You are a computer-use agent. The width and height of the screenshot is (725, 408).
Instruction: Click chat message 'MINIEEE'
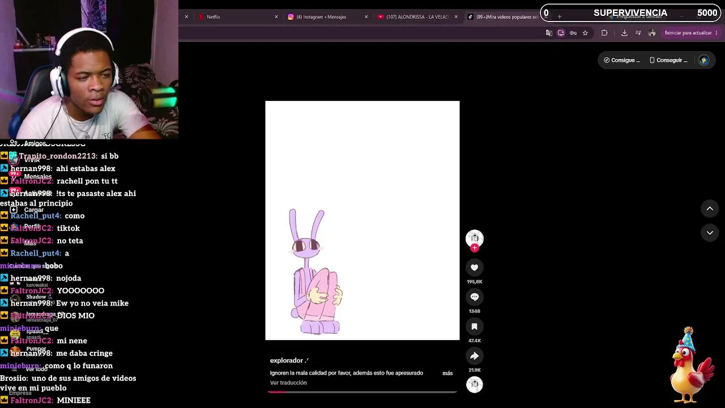coord(74,400)
